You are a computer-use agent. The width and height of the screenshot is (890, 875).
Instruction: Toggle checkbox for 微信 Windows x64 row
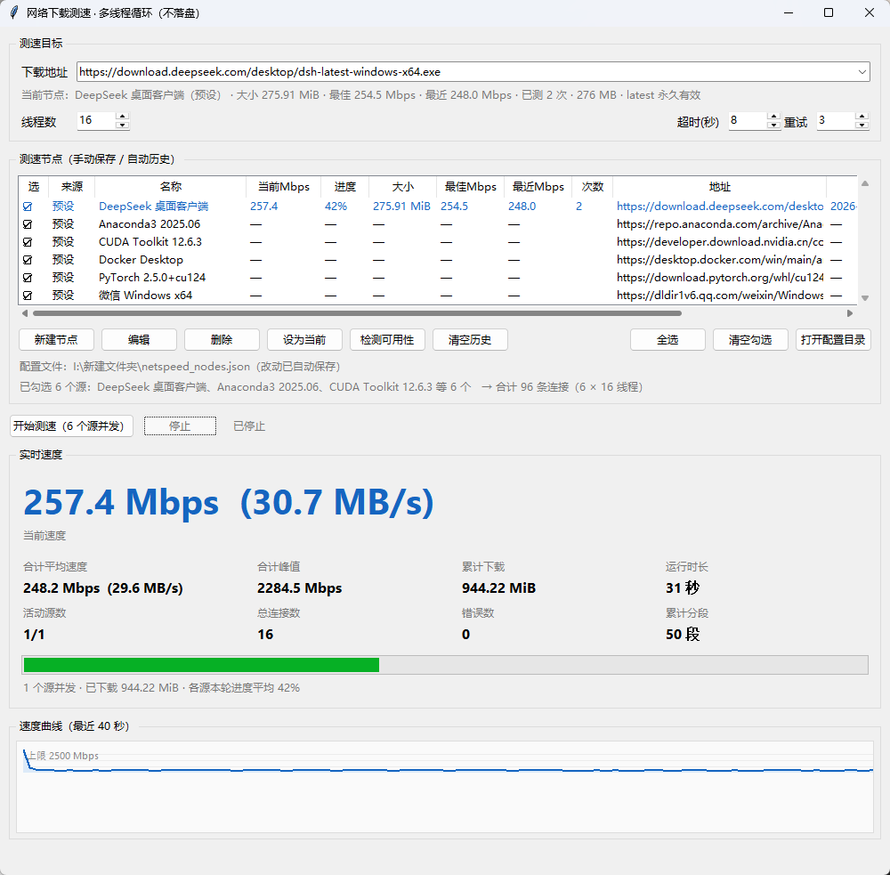28,296
